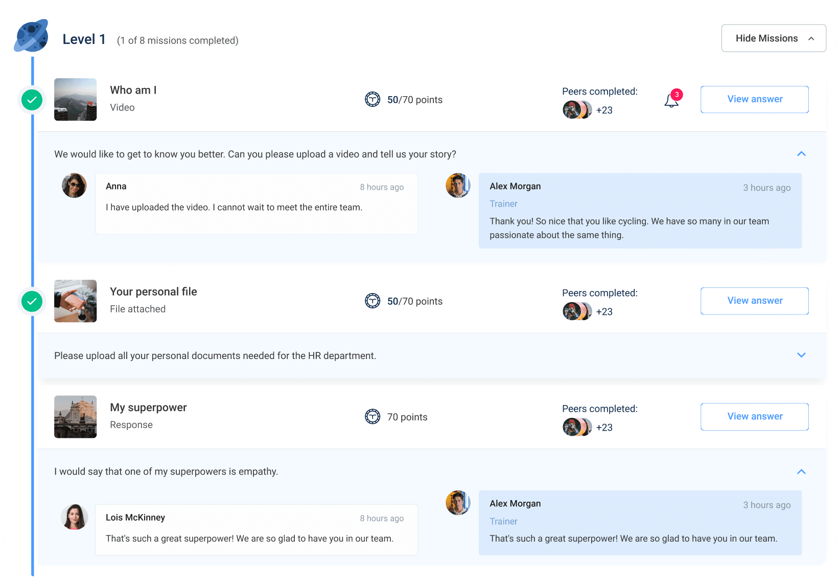
Task: Click peers avatars under Who am I
Action: point(577,110)
